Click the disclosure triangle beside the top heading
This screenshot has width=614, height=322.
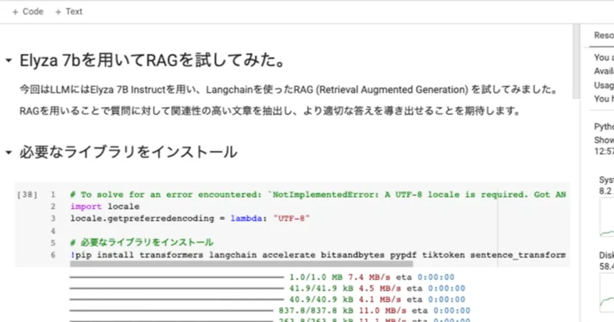coord(7,59)
